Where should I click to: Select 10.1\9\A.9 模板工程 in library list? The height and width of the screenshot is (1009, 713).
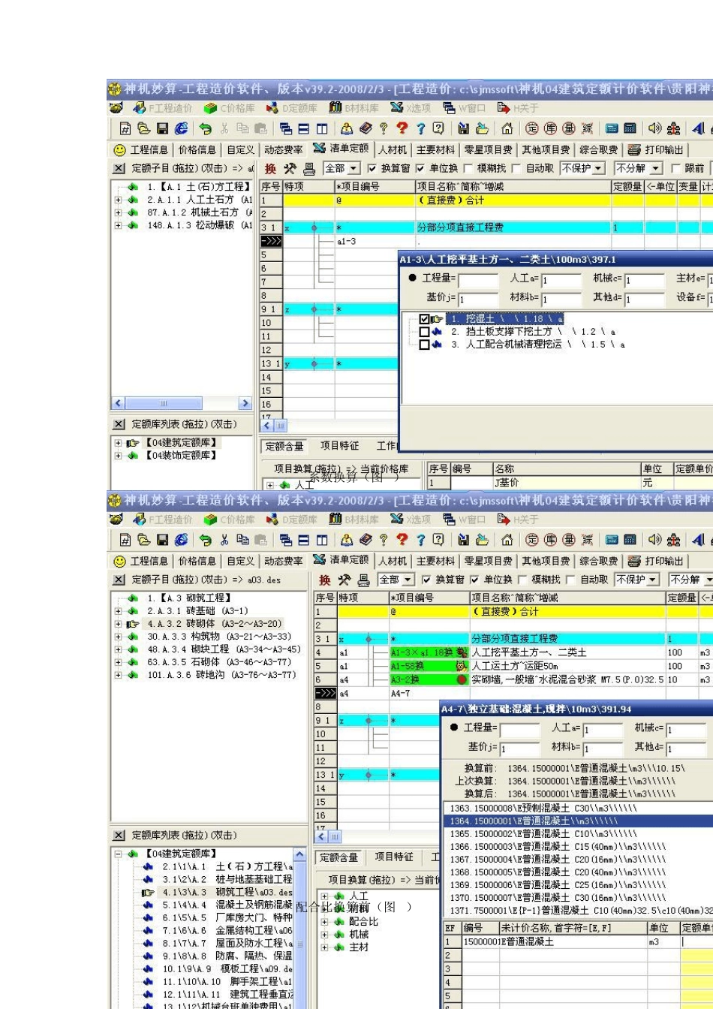225,969
